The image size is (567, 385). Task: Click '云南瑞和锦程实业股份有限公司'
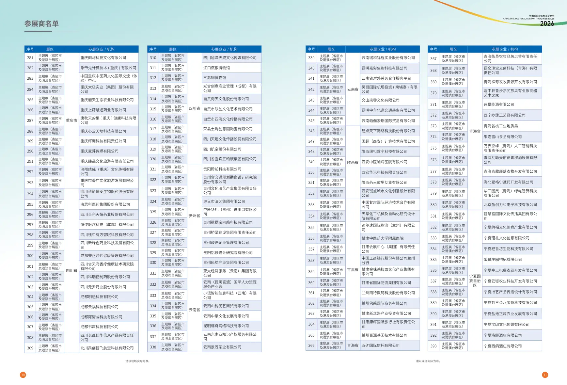tap(388, 58)
